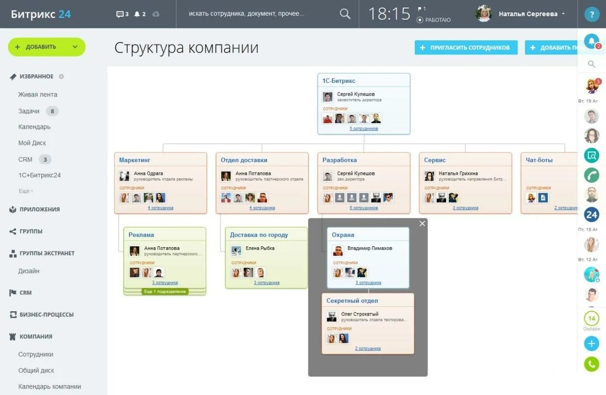
Task: Click the search magnifier in top bar
Action: tap(345, 14)
